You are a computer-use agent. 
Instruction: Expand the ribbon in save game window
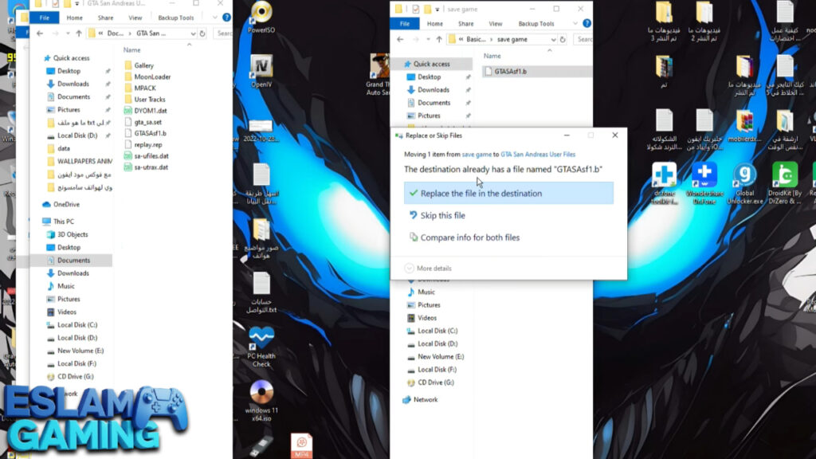click(574, 24)
